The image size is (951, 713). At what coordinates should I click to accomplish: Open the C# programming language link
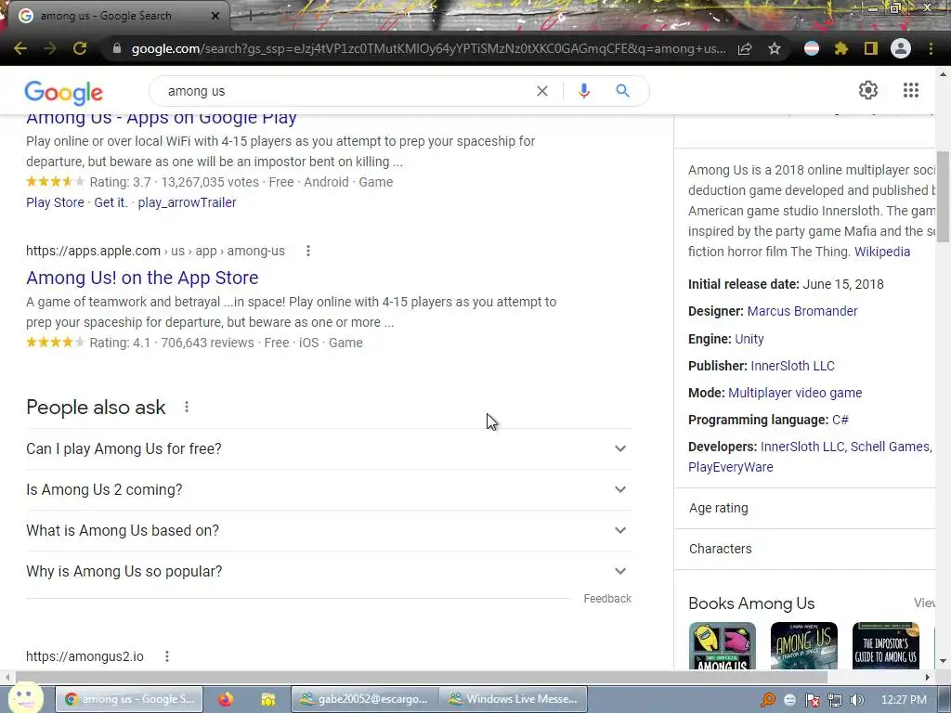[x=840, y=420]
